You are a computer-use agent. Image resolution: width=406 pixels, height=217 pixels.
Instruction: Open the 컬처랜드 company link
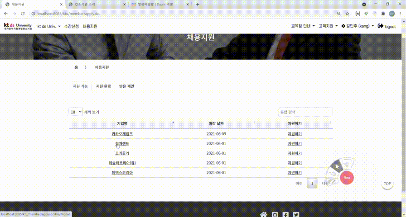click(122, 144)
